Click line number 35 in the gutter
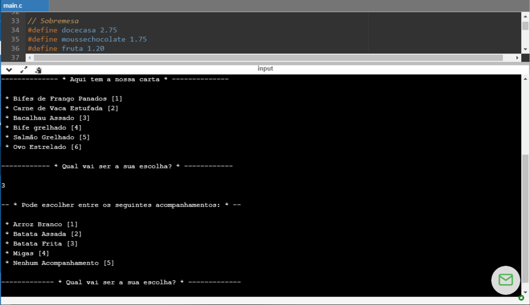This screenshot has height=305, width=530. click(15, 39)
